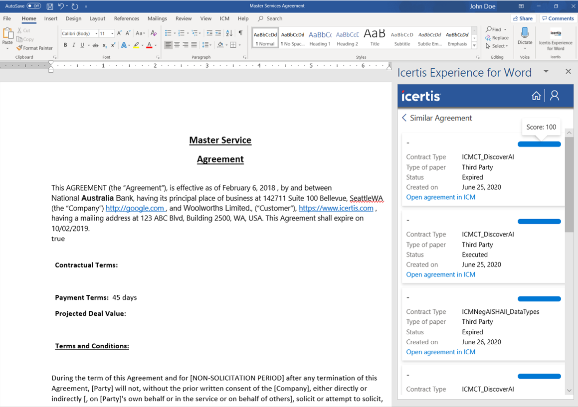Clear all formatting from selection
This screenshot has width=578, height=407.
pyautogui.click(x=154, y=33)
